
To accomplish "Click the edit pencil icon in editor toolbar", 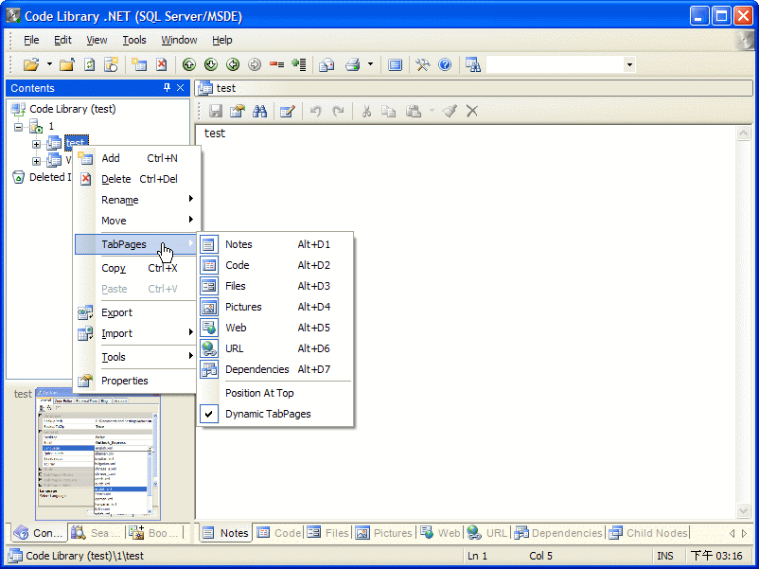I will pos(288,111).
